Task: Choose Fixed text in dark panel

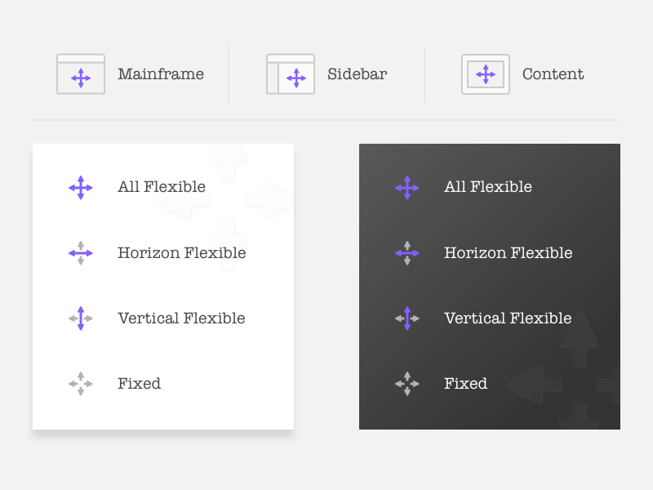Action: click(x=465, y=384)
